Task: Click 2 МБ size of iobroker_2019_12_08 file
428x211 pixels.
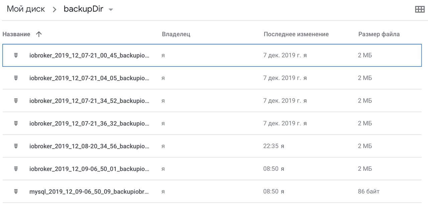Action: tap(365, 146)
